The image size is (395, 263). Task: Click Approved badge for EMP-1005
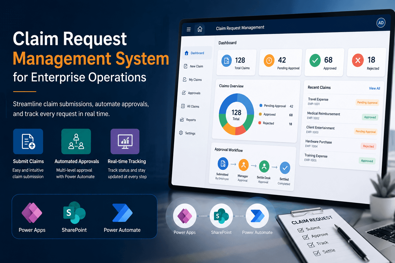pyautogui.click(x=367, y=161)
